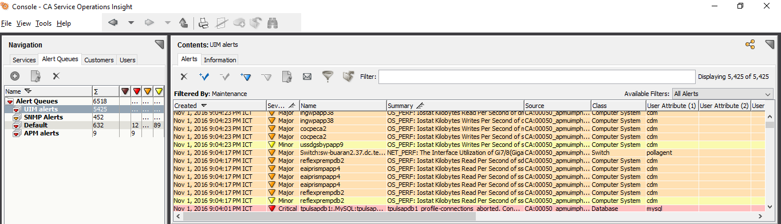Click the alert details document icon in Alerts toolbar
Viewport: 781px width, 224px height.
tap(286, 77)
